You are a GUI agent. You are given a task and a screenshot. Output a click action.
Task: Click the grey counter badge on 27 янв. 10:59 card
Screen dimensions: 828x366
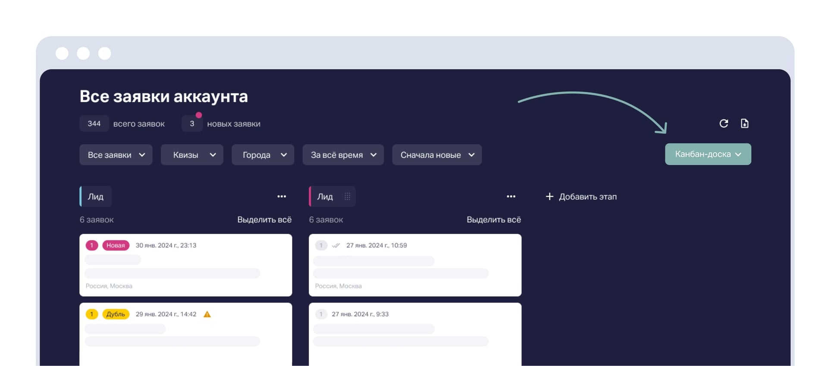[321, 245]
